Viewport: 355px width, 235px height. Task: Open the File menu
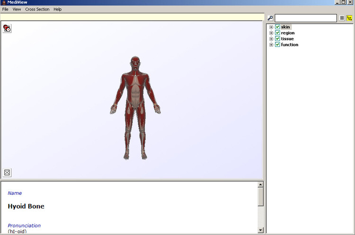[5, 9]
